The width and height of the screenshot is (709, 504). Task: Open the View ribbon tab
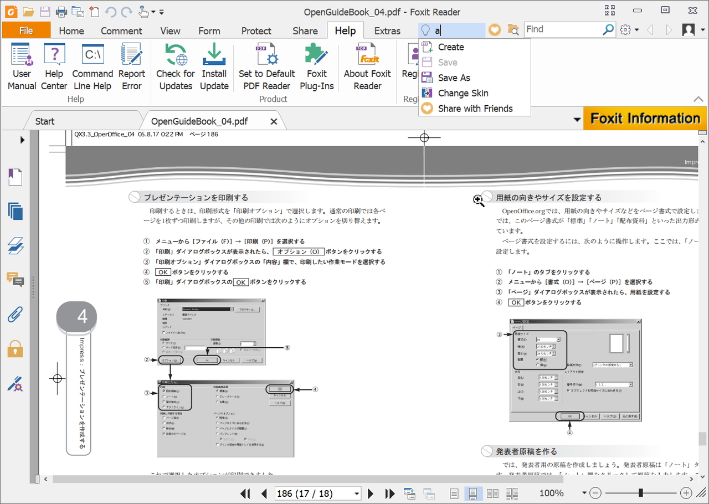click(171, 31)
